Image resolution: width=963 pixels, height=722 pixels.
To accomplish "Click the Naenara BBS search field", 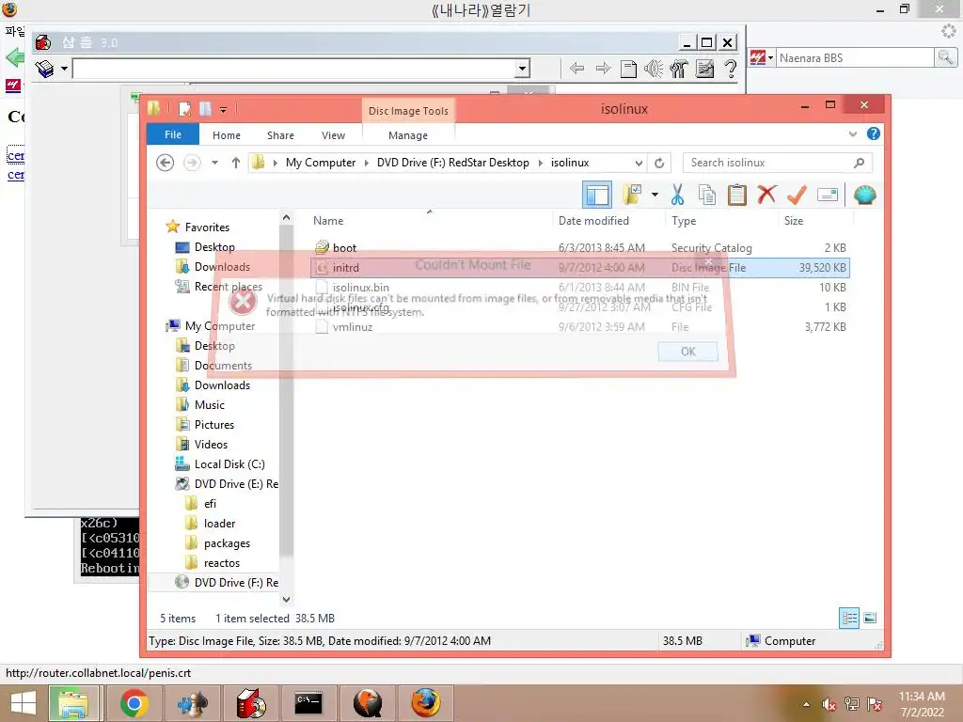I will pyautogui.click(x=855, y=57).
